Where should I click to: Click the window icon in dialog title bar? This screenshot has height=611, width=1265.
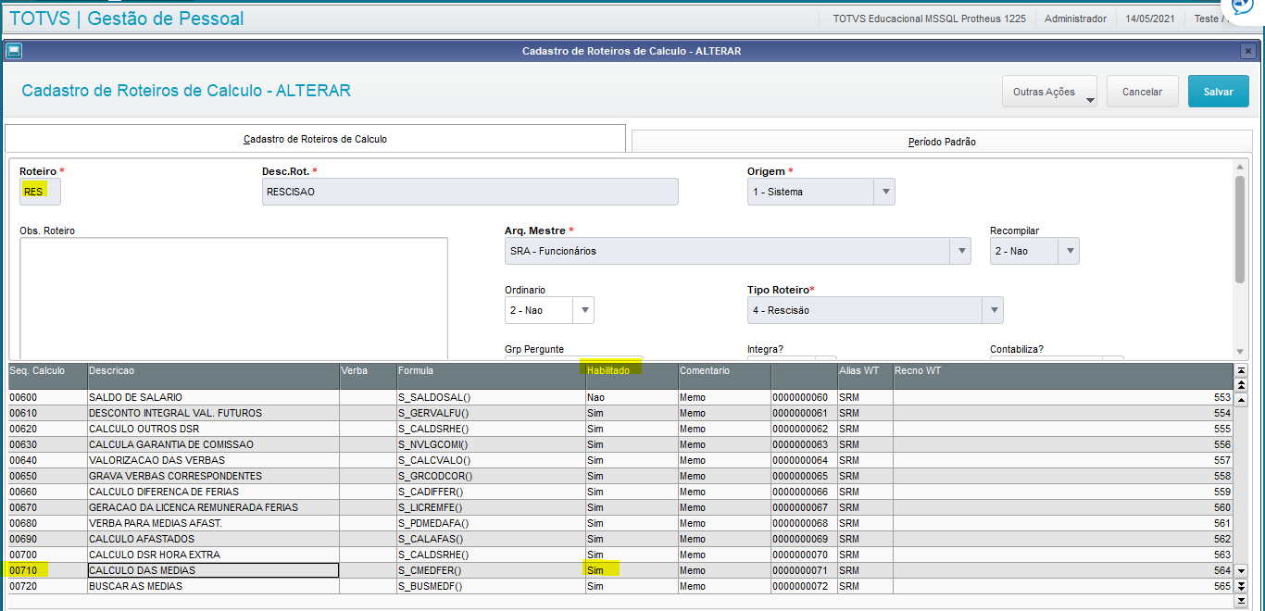coord(13,51)
